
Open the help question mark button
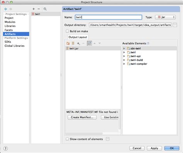point(5,148)
